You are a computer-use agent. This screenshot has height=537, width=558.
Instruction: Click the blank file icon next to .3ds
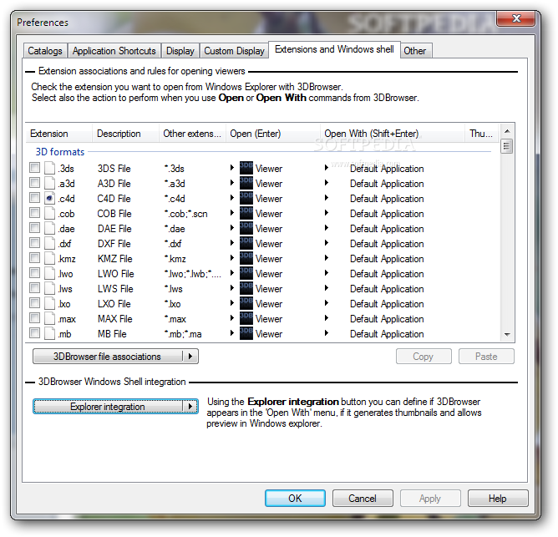[50, 168]
